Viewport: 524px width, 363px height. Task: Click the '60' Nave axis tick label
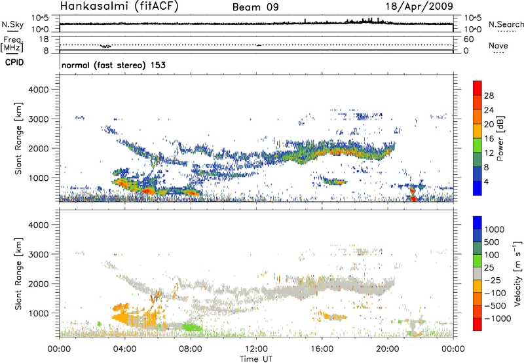pos(468,39)
